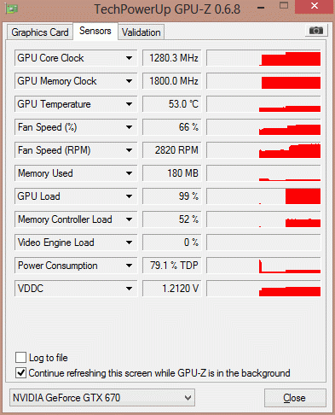
Task: Click the GPU-Z app icon in title bar
Action: pyautogui.click(x=11, y=9)
